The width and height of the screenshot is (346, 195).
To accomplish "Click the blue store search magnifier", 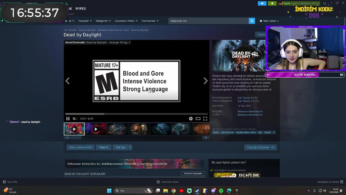I will [252, 21].
